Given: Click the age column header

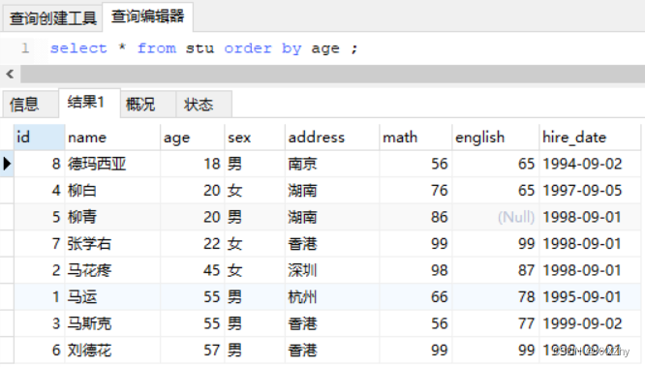Looking at the screenshot, I should click(x=193, y=137).
